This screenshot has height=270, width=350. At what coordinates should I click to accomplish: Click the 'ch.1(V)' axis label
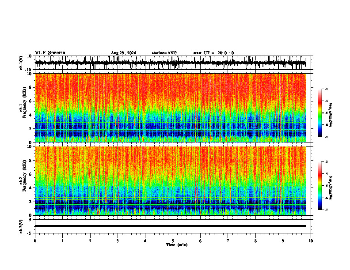(21, 63)
